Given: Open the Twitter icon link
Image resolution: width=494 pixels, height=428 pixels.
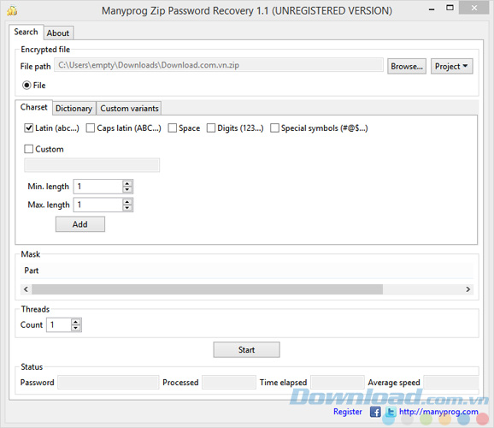Looking at the screenshot, I should tap(391, 412).
